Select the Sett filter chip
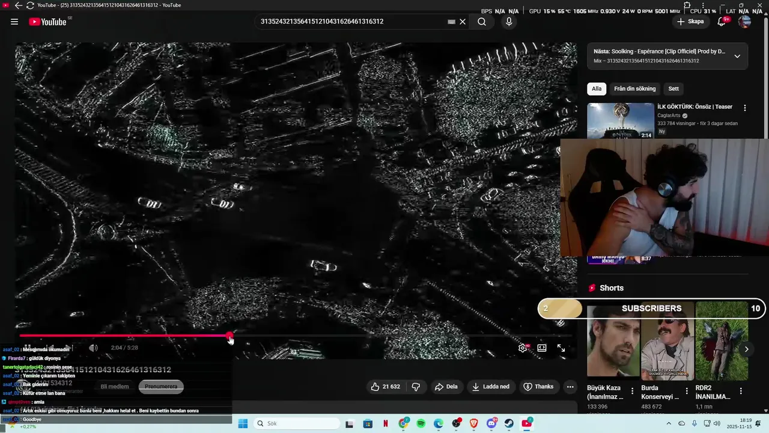Image resolution: width=769 pixels, height=433 pixels. pyautogui.click(x=673, y=89)
